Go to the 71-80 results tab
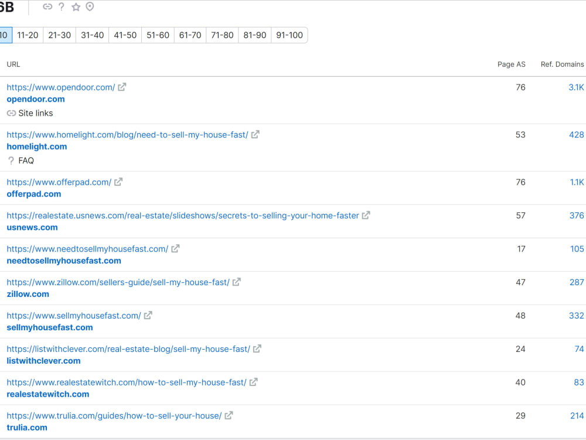The width and height of the screenshot is (586, 440). [222, 35]
